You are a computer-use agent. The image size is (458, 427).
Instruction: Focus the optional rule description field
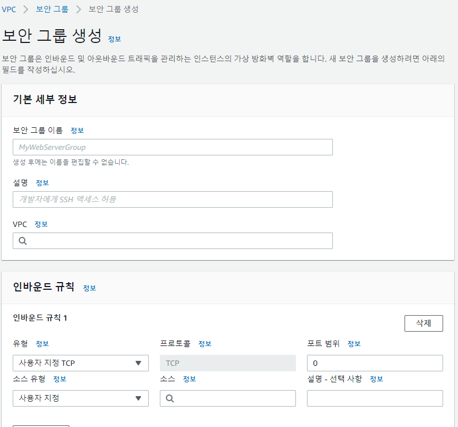coord(375,398)
